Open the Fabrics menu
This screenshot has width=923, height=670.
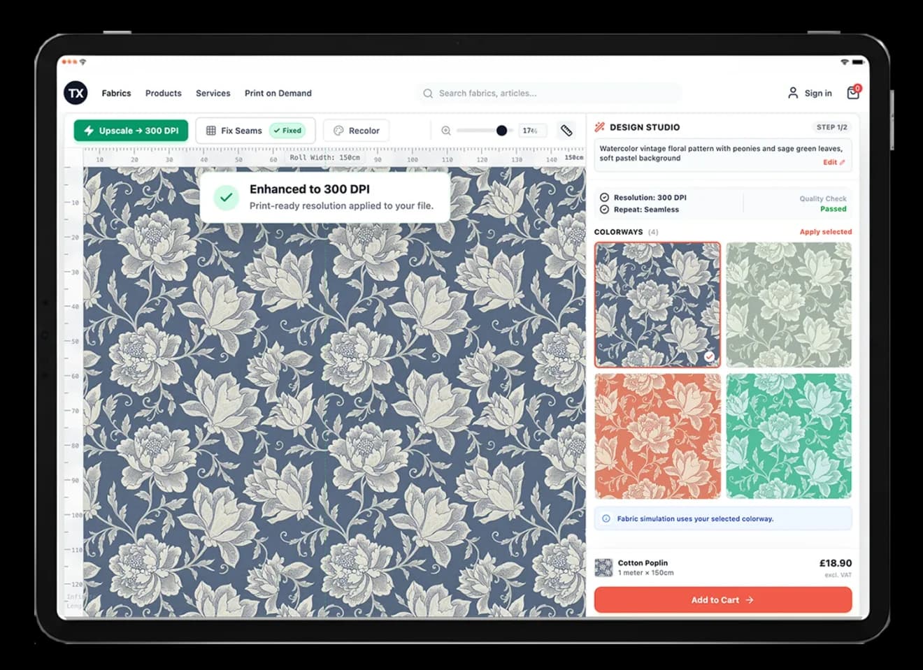(116, 93)
